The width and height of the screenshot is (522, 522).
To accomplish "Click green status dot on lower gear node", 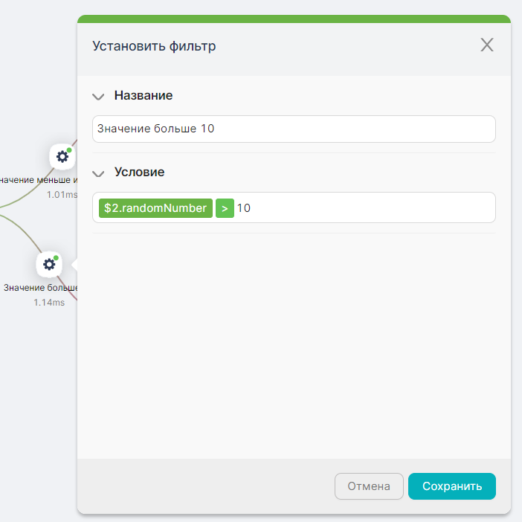I will tap(56, 258).
